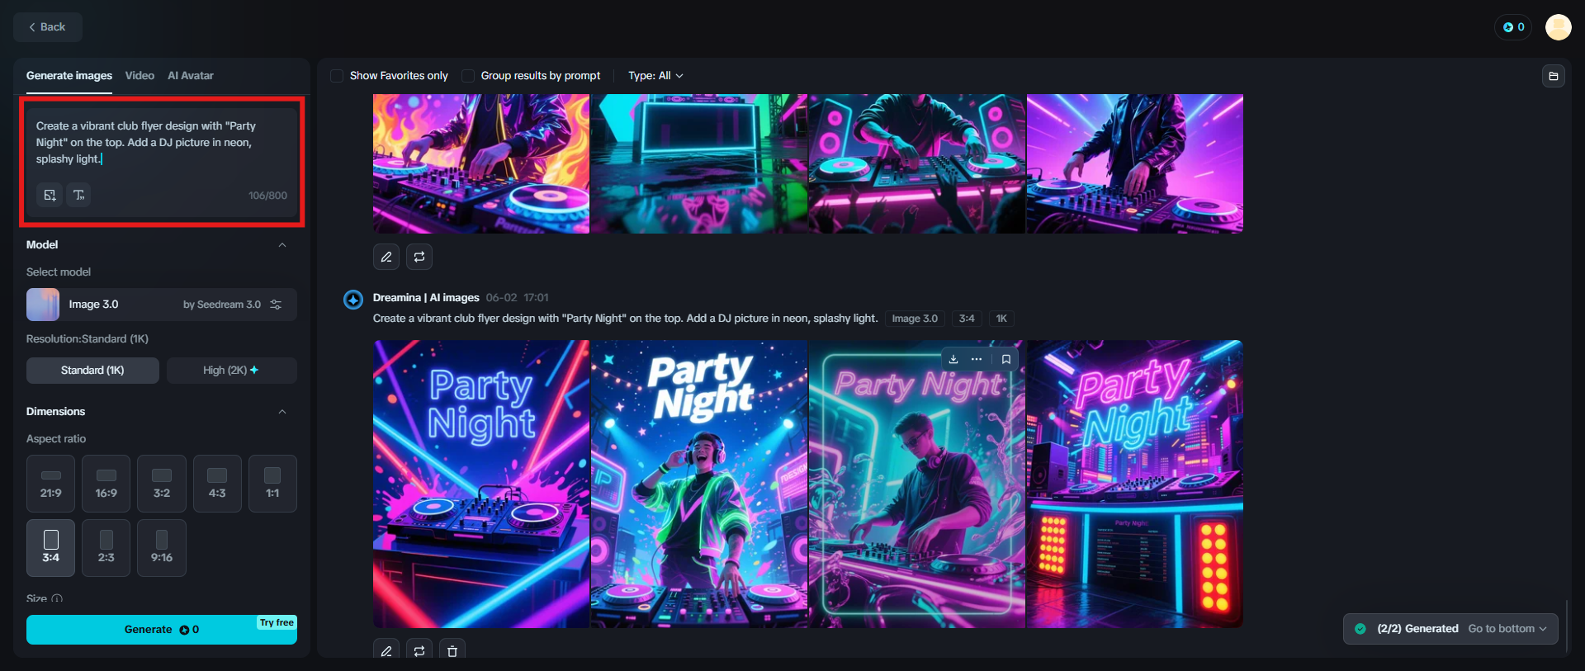Viewport: 1585px width, 671px height.
Task: Enable Group results by prompt checkbox
Action: pos(468,76)
